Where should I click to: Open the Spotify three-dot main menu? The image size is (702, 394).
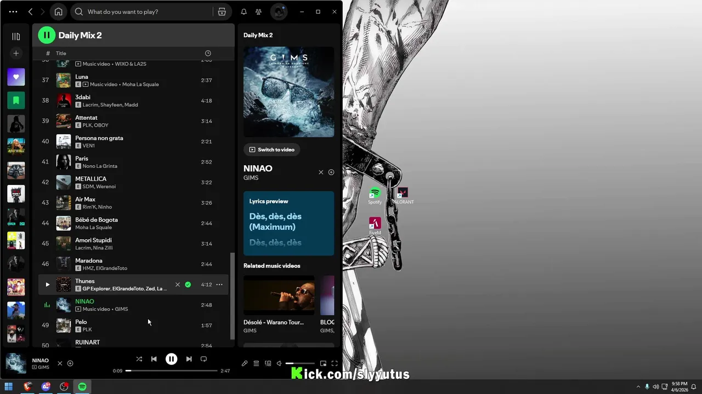pyautogui.click(x=13, y=11)
